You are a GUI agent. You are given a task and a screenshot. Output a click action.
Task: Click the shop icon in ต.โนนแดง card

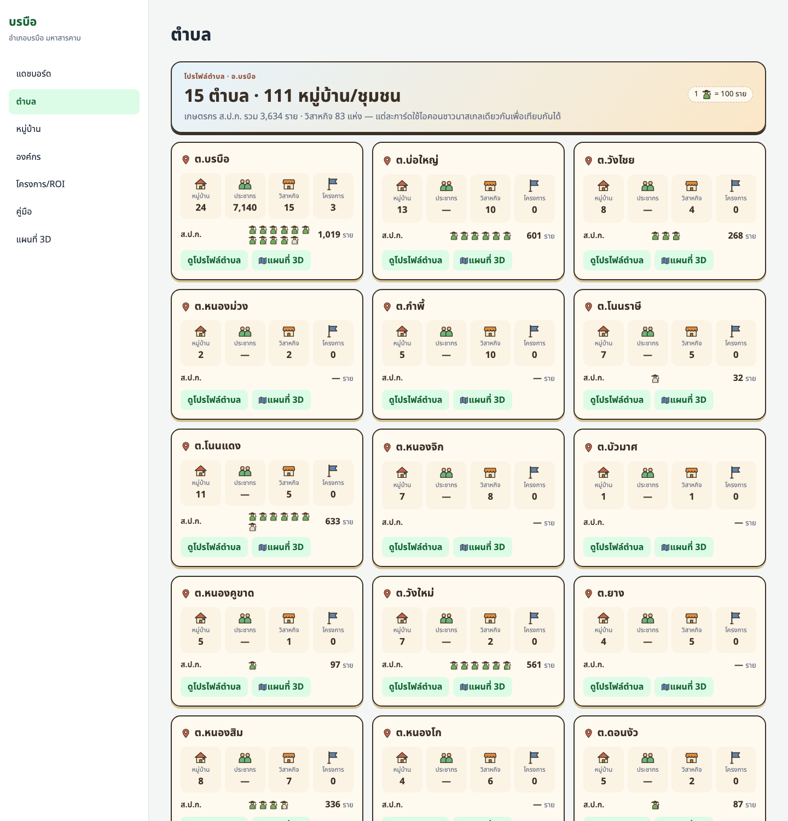click(289, 471)
